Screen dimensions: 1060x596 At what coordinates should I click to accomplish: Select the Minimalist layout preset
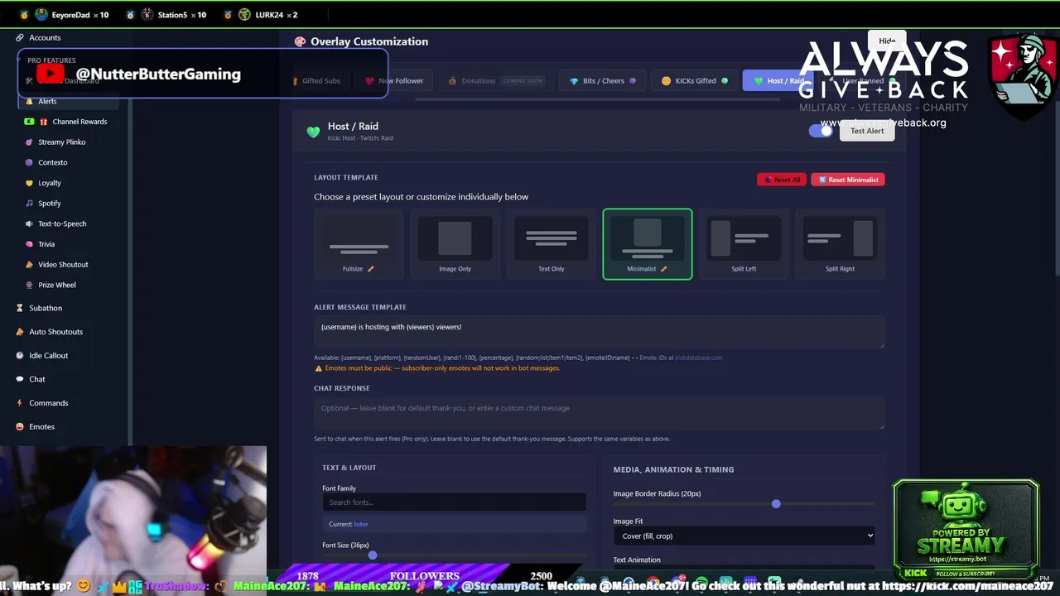648,244
